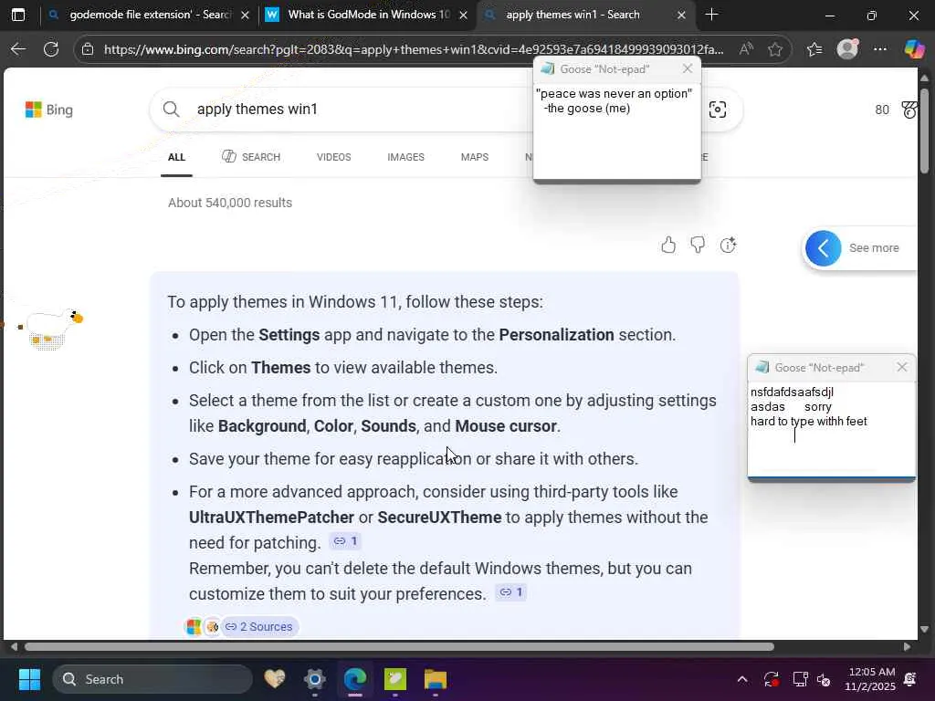The height and width of the screenshot is (701, 935).
Task: Like the answer with thumbs up
Action: (668, 245)
